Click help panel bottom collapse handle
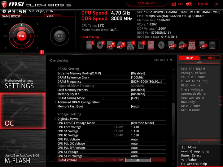 click(199, 142)
